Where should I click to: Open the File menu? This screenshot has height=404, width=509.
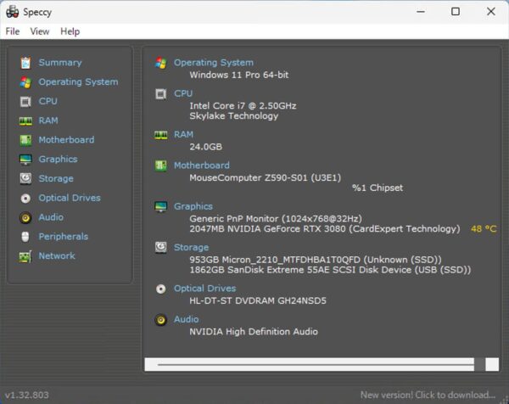(x=13, y=31)
